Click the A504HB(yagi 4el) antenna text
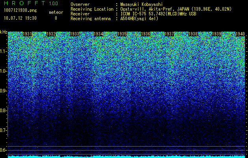The image size is (248, 158). click(139, 19)
